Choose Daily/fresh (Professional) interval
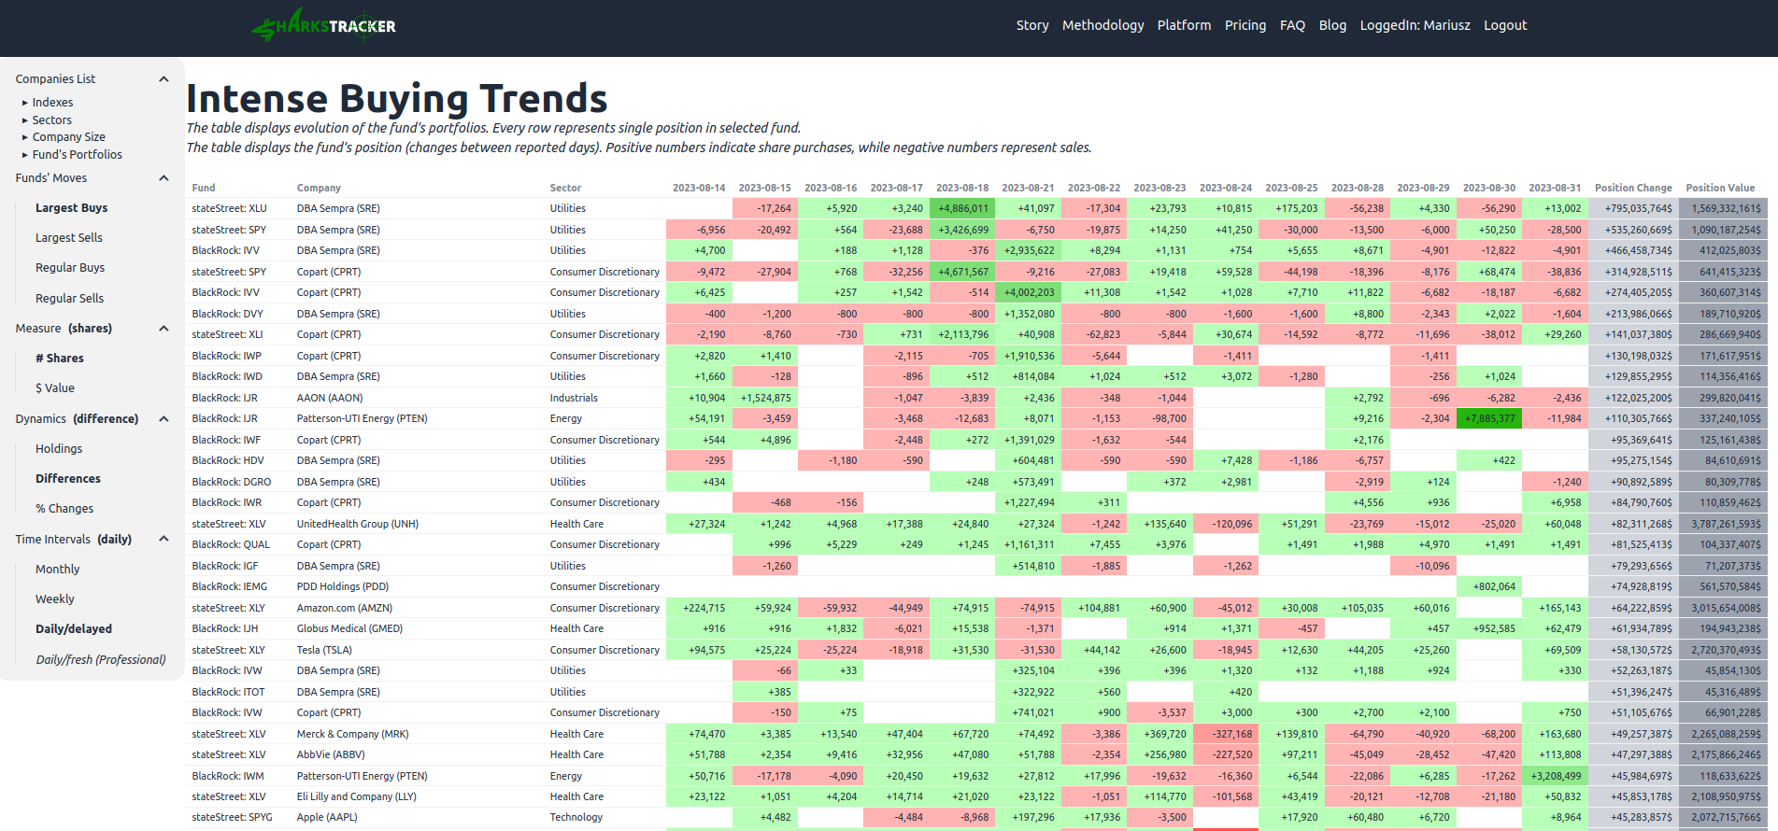This screenshot has height=831, width=1778. (101, 660)
